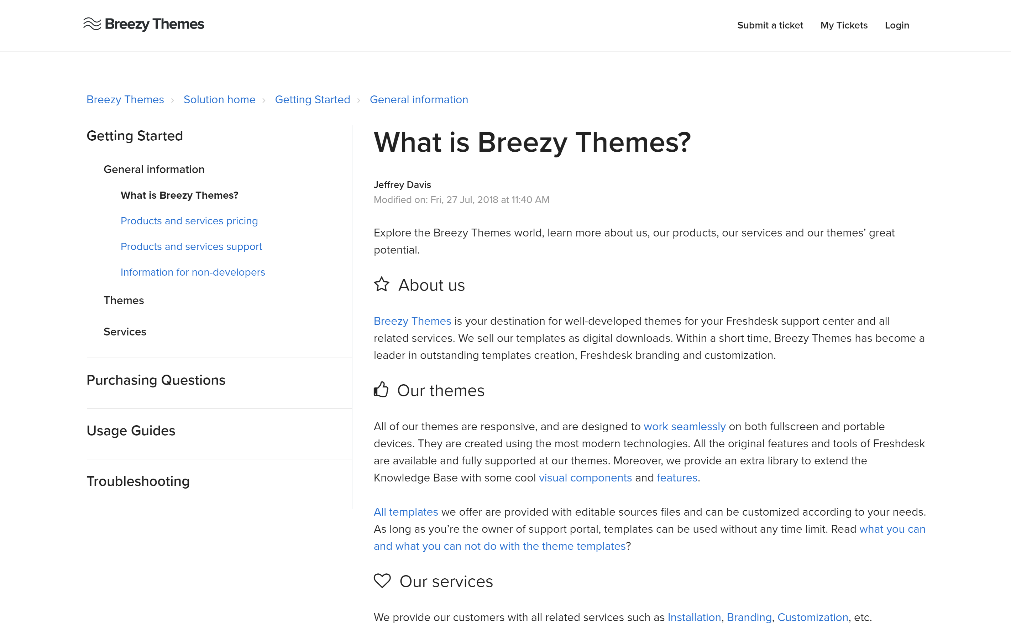This screenshot has height=641, width=1011.
Task: Expand the Troubleshooting section
Action: pyautogui.click(x=138, y=481)
